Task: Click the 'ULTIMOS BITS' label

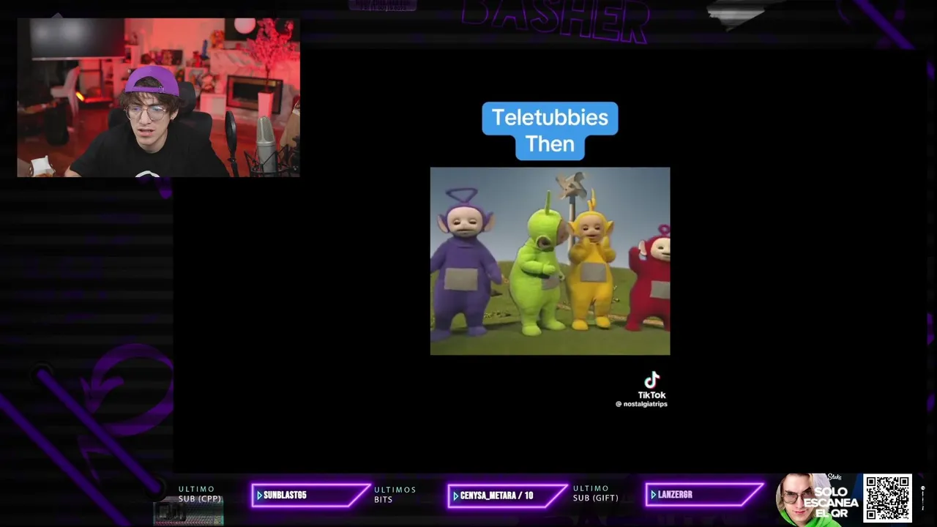Action: pos(395,495)
